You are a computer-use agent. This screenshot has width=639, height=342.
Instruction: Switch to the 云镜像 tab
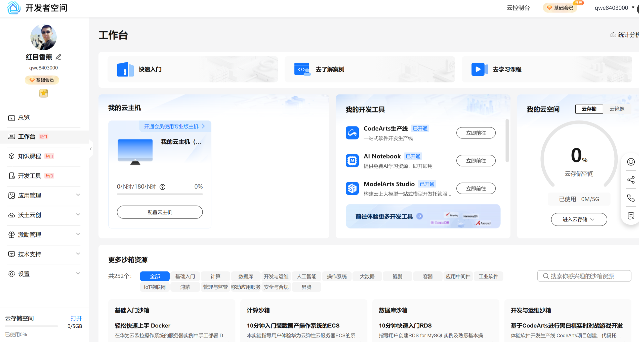617,109
